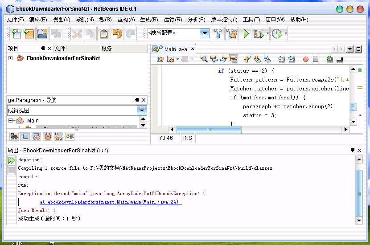Viewport: 370px width, 245px height.
Task: Click editor Find Previous Occurrence icon
Action: click(x=214, y=59)
